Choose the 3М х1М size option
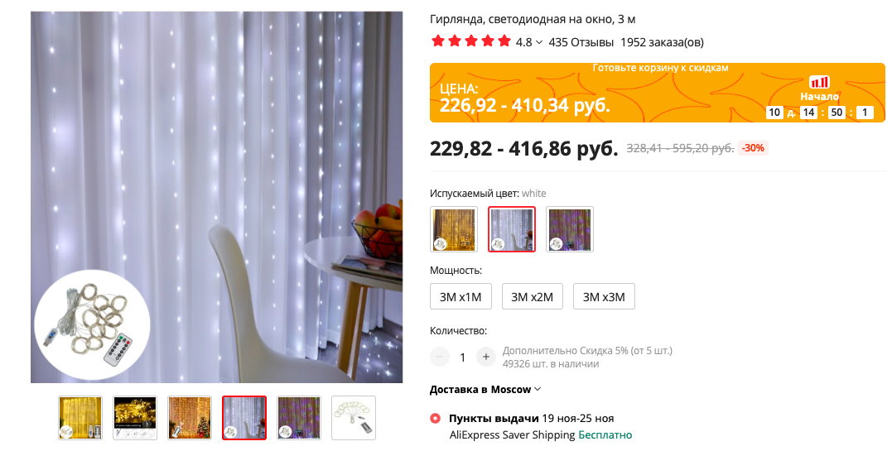Screen dimensions: 892x451 (460, 296)
